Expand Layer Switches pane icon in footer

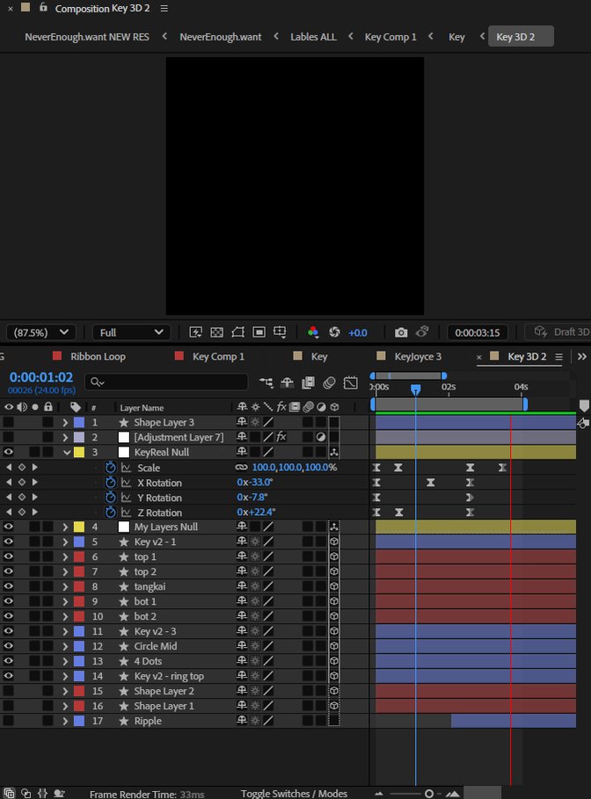9,794
